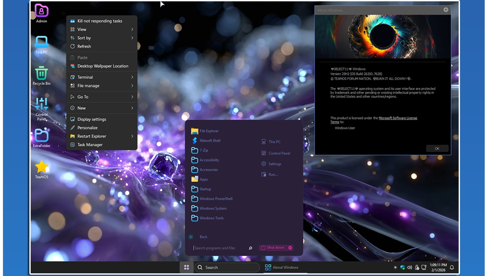Click the Start button on taskbar
Viewport: 488px width, 276px height.
[x=186, y=267]
